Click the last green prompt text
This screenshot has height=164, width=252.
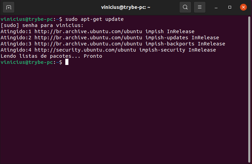pos(27,62)
